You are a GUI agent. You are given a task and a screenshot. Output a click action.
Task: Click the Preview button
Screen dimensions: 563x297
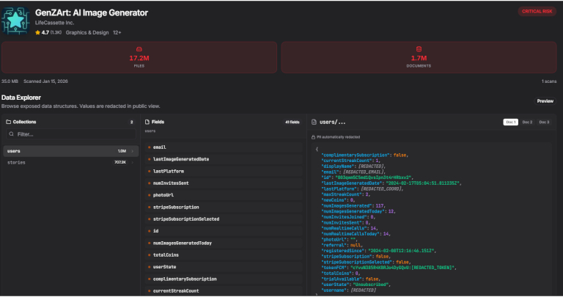(545, 101)
